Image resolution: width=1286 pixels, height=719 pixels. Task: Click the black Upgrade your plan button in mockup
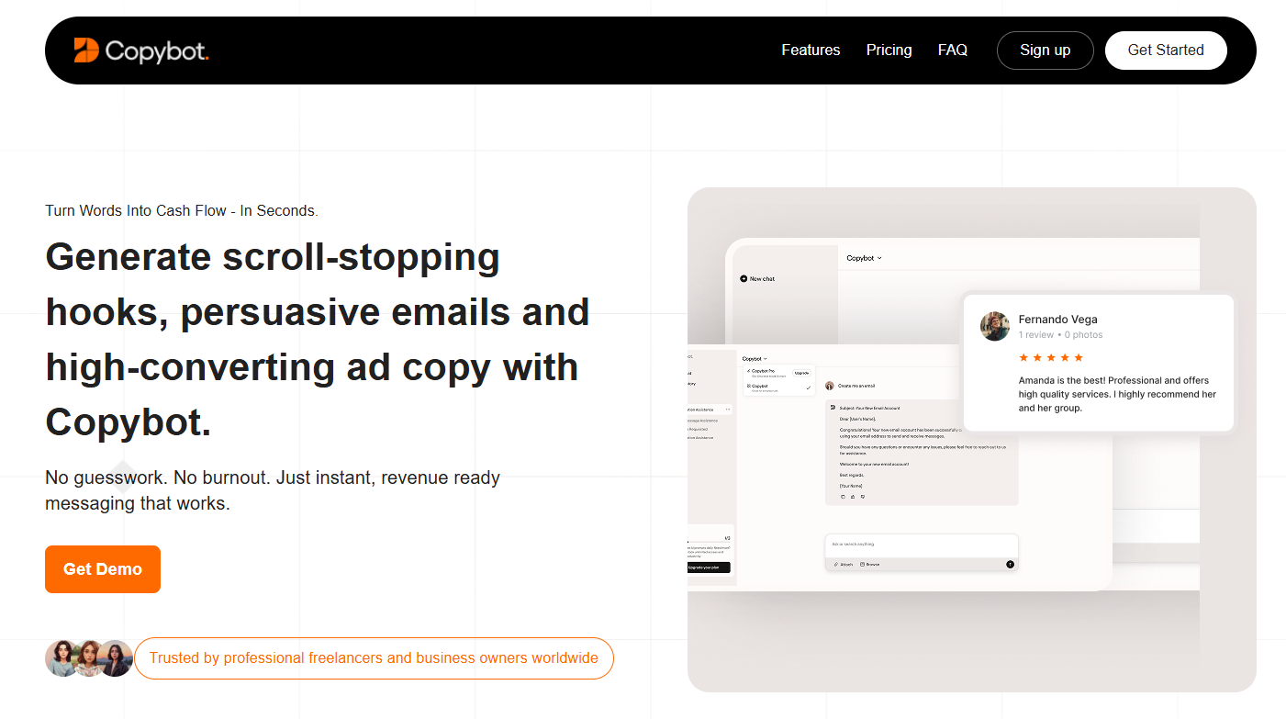tap(709, 567)
